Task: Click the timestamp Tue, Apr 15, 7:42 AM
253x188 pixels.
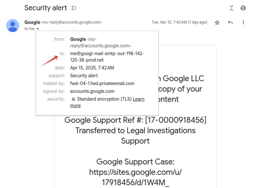Action: point(169,22)
